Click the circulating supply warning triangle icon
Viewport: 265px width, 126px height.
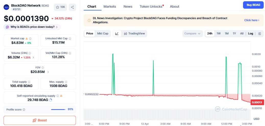(x=61, y=96)
